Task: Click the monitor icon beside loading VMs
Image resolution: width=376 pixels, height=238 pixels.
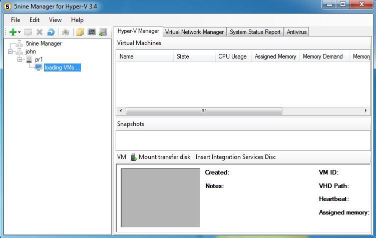Action: (39, 67)
